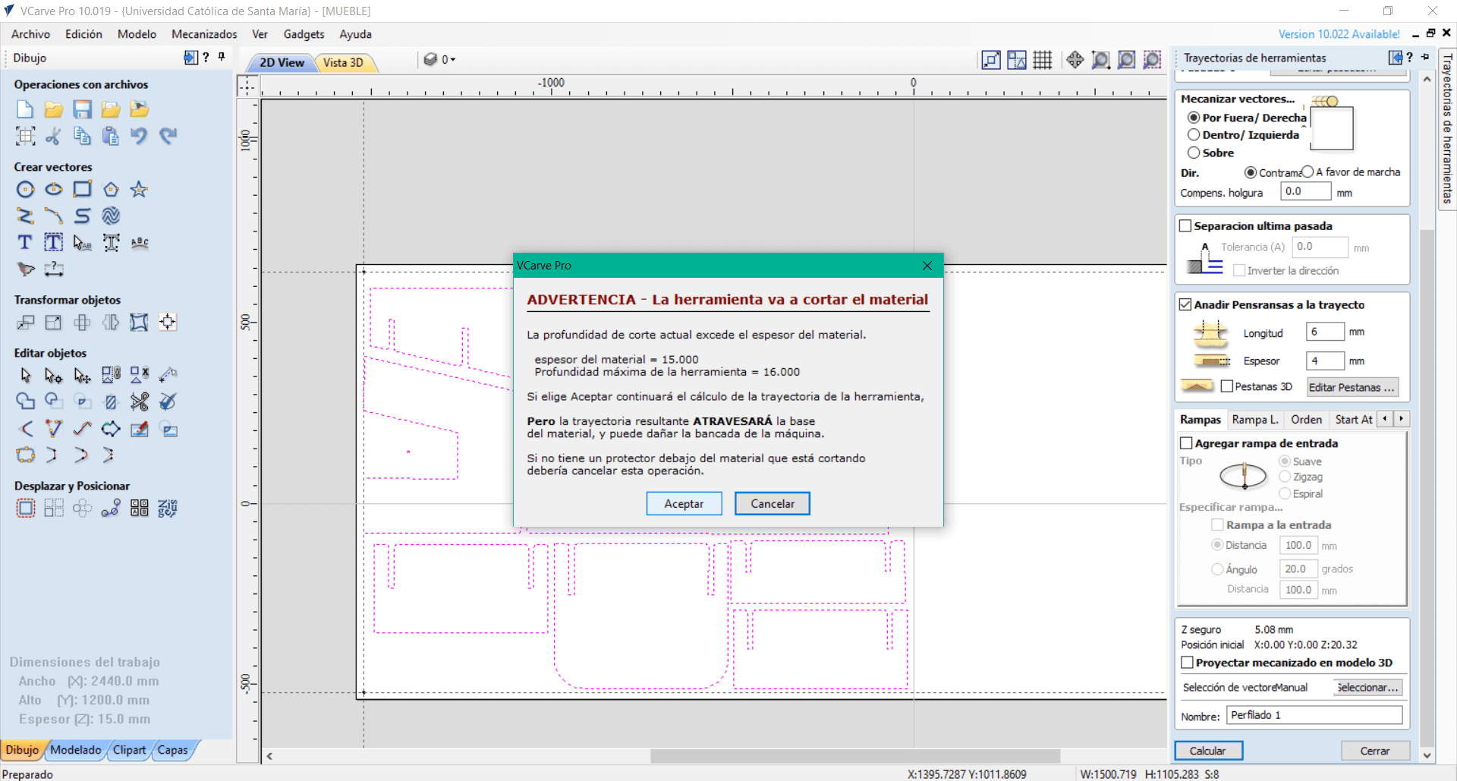Select the Sobre machining option

[1194, 153]
